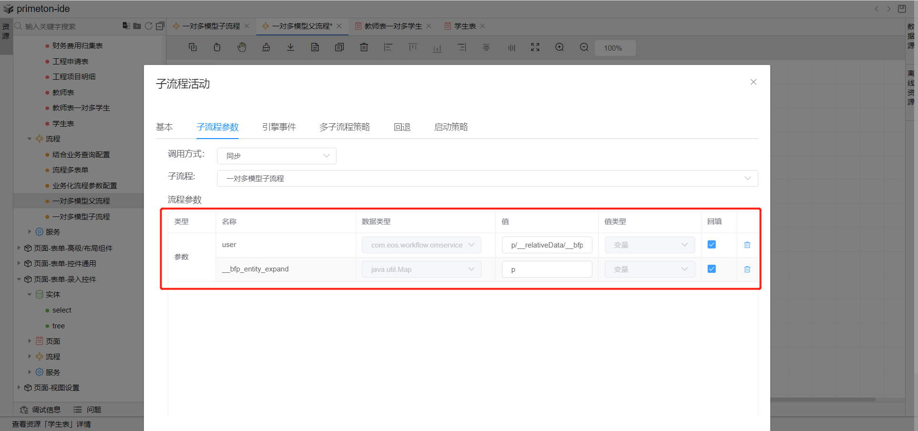The height and width of the screenshot is (431, 918).
Task: Open the java.util.Map data type dropdown
Action: point(421,269)
